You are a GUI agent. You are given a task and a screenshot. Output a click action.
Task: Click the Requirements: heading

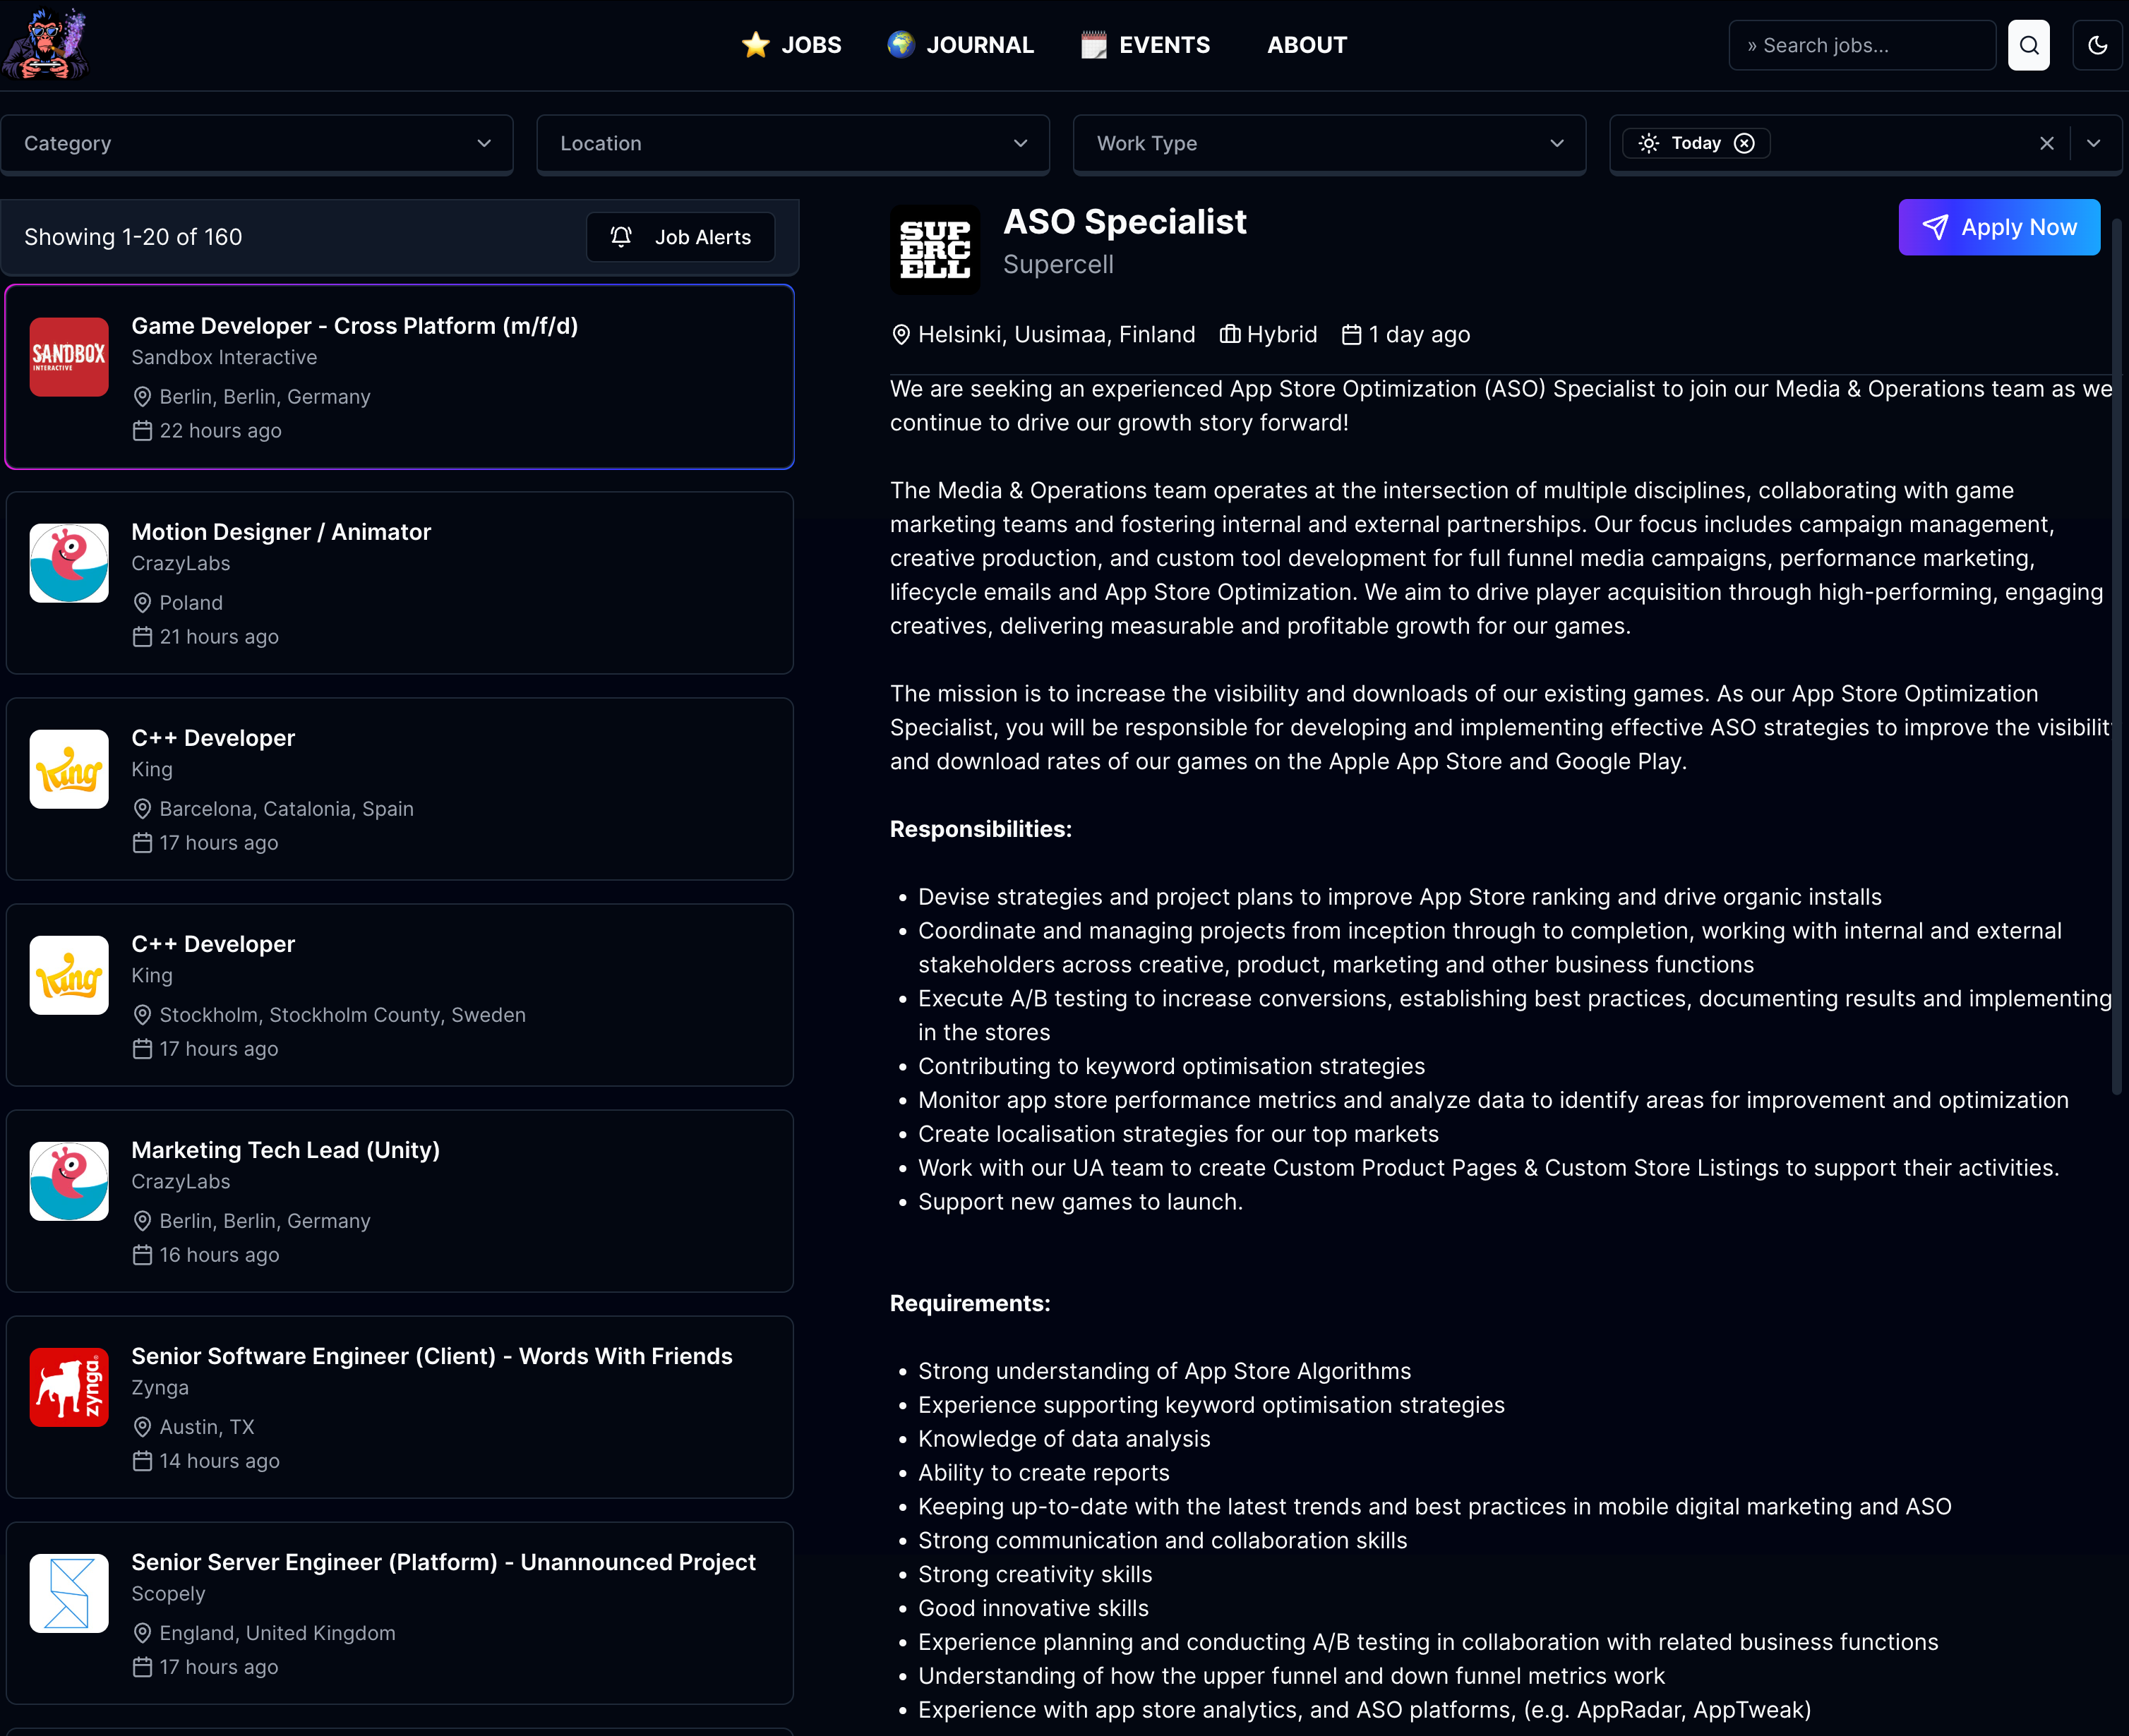pyautogui.click(x=971, y=1303)
